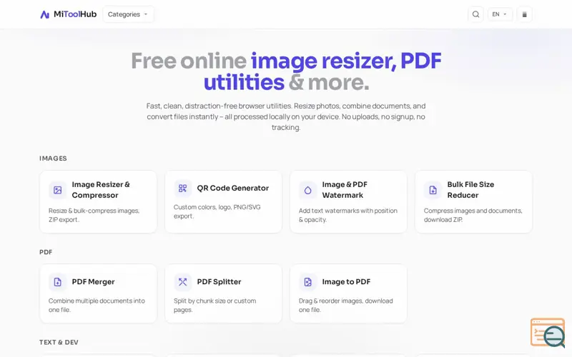Open the PDF Splitter tool title
The width and height of the screenshot is (572, 357).
point(219,281)
